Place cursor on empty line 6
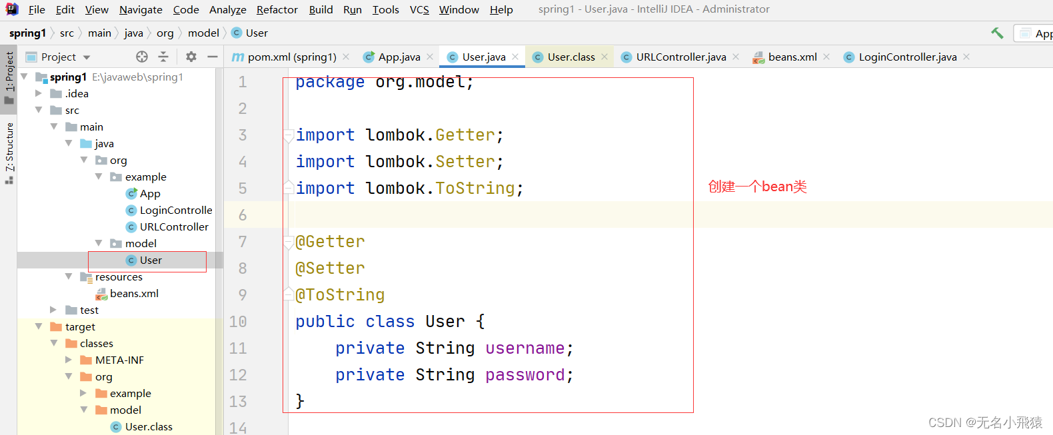The height and width of the screenshot is (435, 1053). (670, 215)
